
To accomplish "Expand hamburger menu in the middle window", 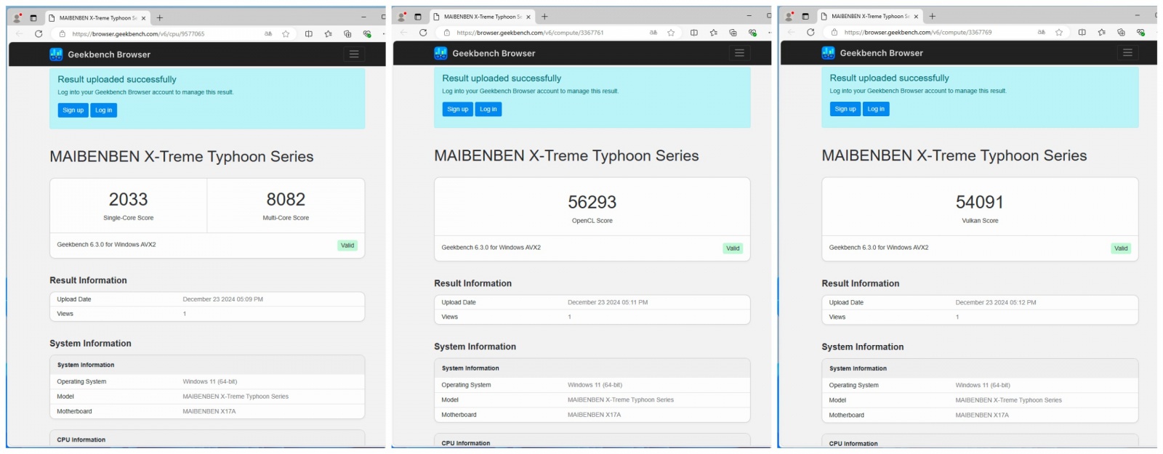I will pos(739,53).
